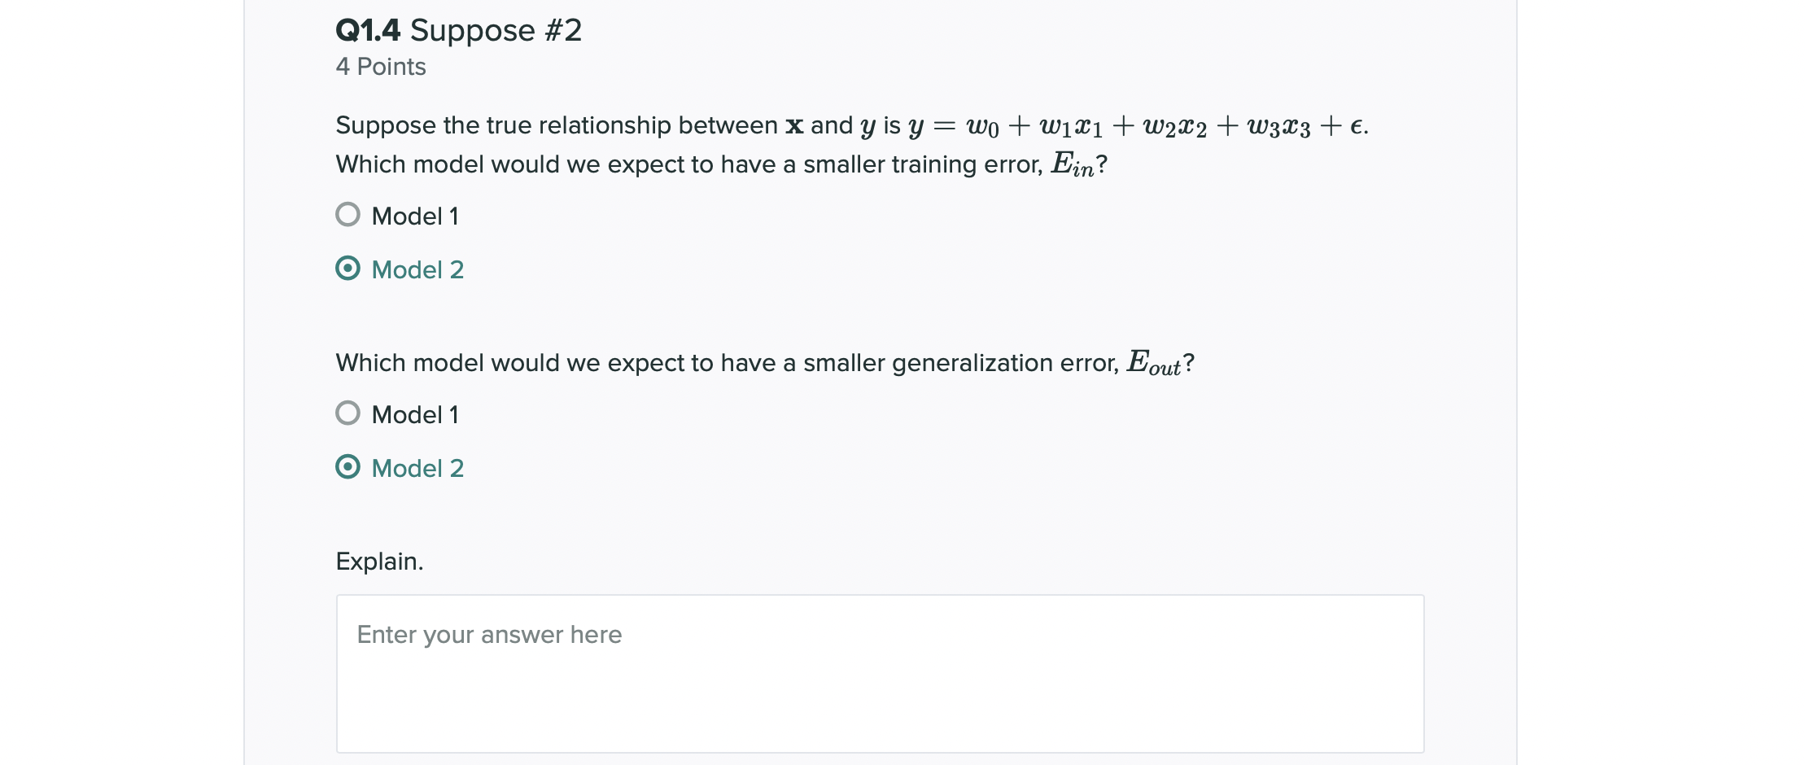Choose Model 1 radio for generalization error

tap(347, 413)
